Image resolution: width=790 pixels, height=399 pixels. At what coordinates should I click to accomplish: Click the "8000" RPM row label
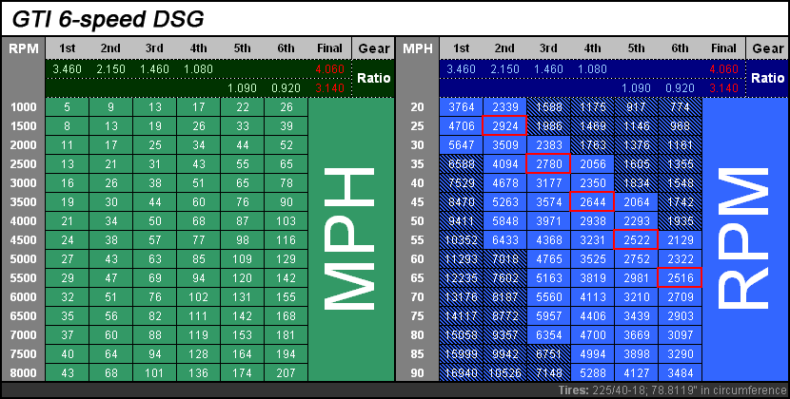(x=23, y=372)
